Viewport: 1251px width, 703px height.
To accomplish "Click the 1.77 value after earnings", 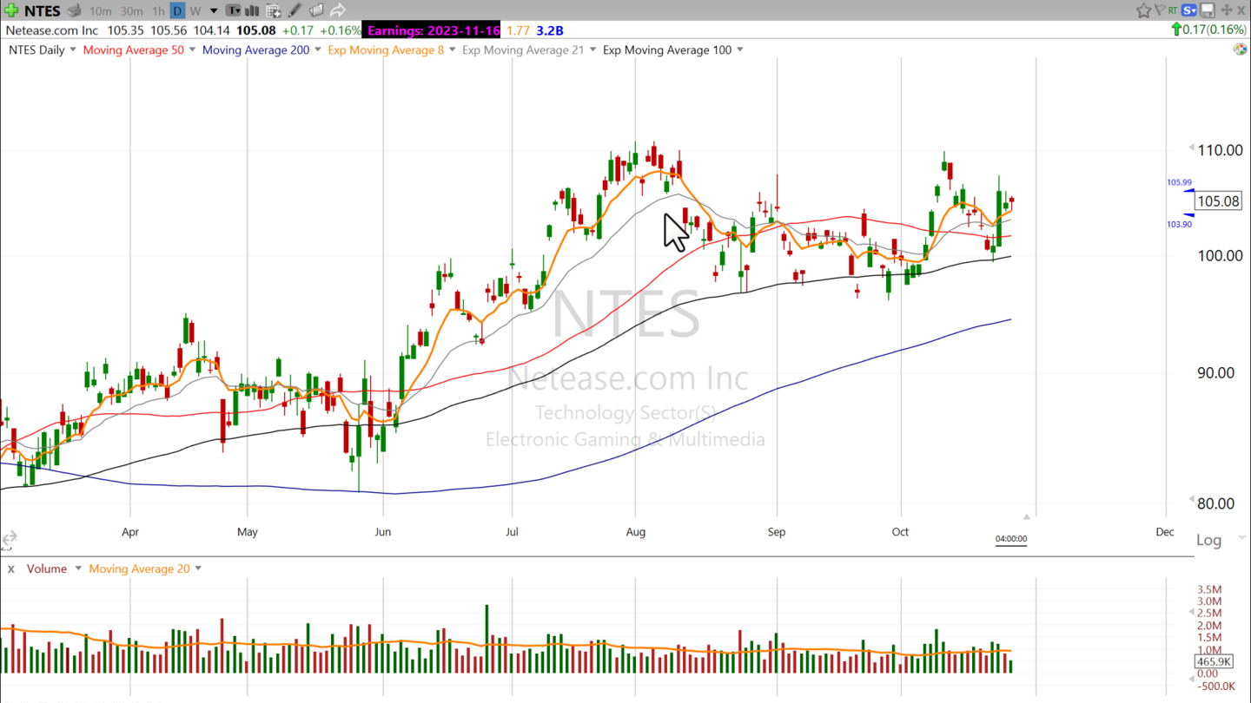I will (519, 30).
